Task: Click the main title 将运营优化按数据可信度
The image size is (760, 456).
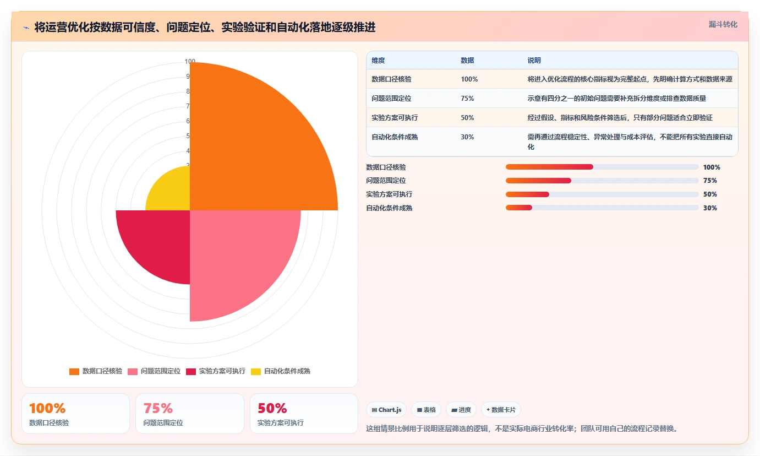Action: [205, 28]
